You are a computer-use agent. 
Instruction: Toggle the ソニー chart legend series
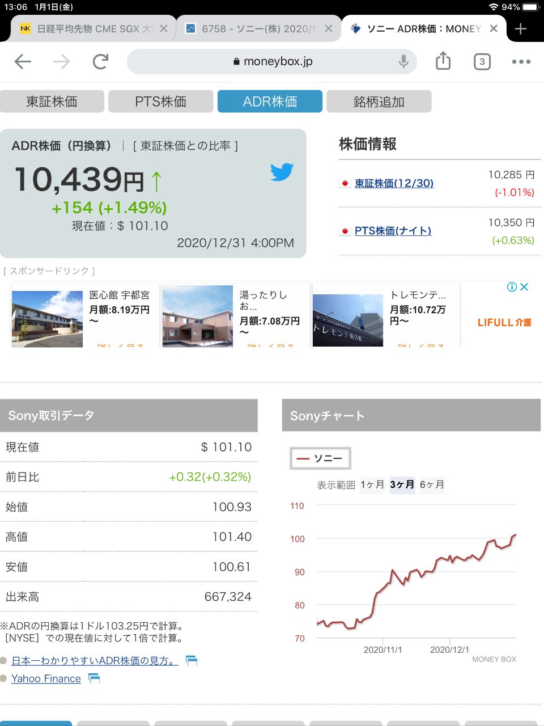point(321,458)
